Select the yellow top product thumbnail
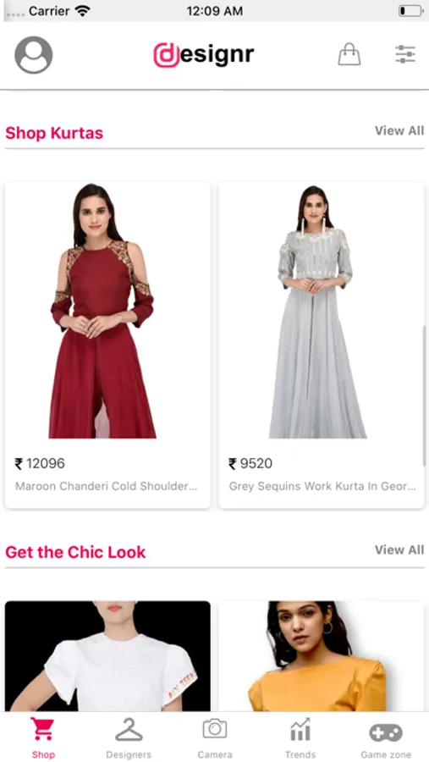Screen dimensions: 429x762 [x=322, y=656]
